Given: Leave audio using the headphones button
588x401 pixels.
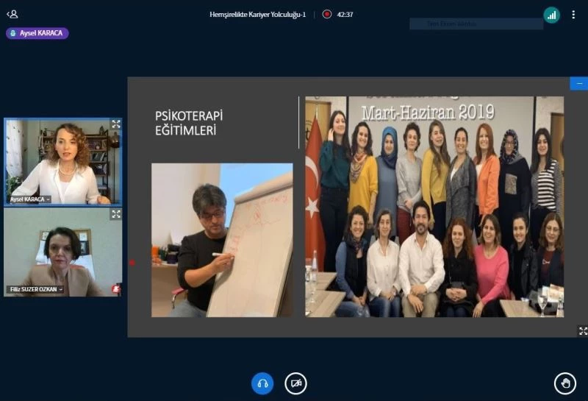Looking at the screenshot, I should (x=262, y=383).
